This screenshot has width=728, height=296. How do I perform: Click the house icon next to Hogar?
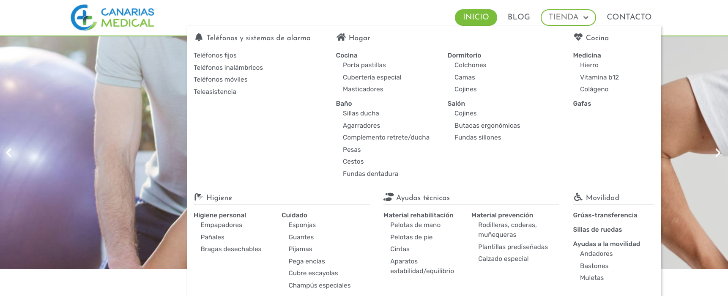(341, 37)
